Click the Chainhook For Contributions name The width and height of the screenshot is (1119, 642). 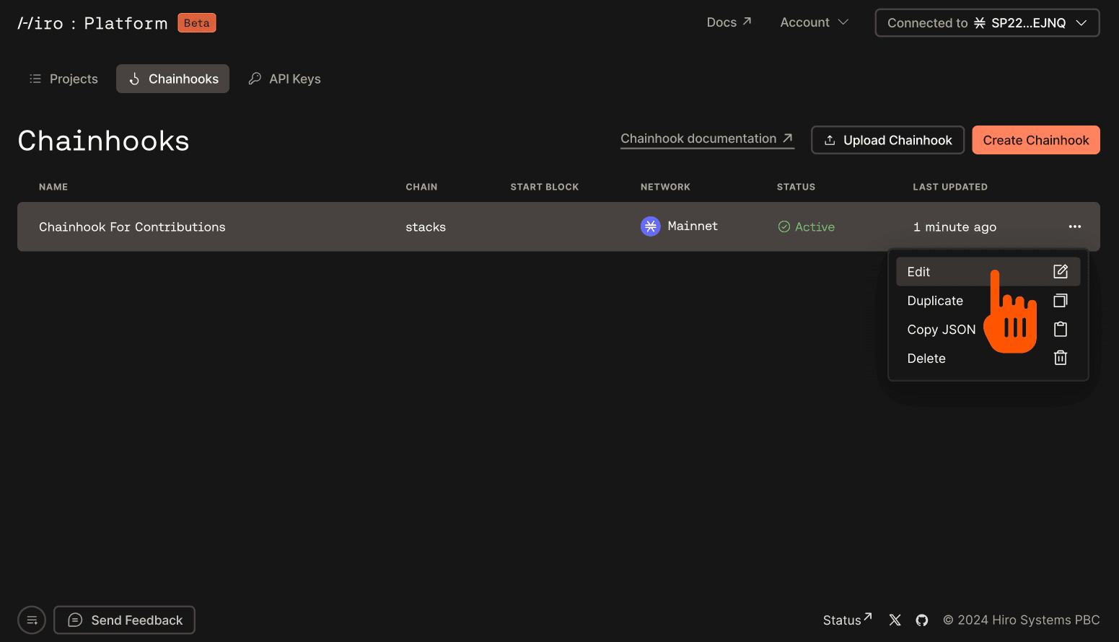pos(132,227)
